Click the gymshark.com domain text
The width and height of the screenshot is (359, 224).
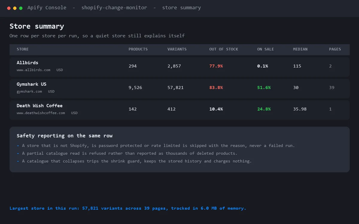[x=29, y=91]
